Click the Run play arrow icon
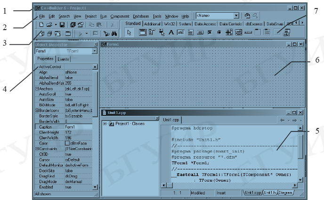The height and width of the screenshot is (200, 324). [80, 33]
